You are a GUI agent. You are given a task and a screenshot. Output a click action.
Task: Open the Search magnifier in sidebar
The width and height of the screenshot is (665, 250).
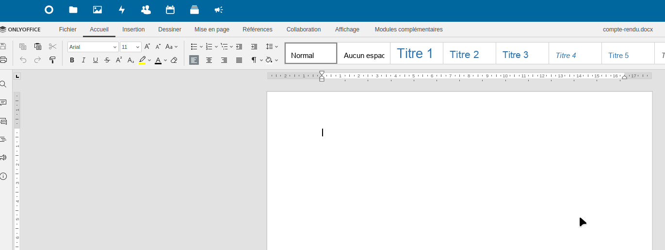point(3,84)
